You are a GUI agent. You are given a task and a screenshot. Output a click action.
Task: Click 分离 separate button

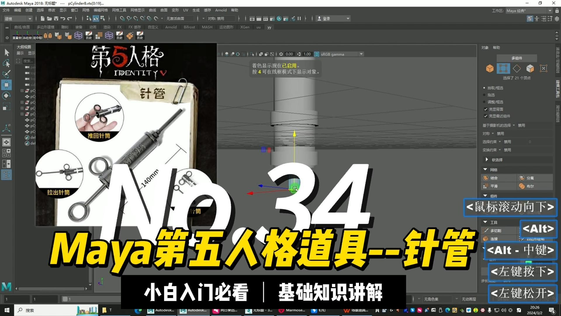point(535,178)
